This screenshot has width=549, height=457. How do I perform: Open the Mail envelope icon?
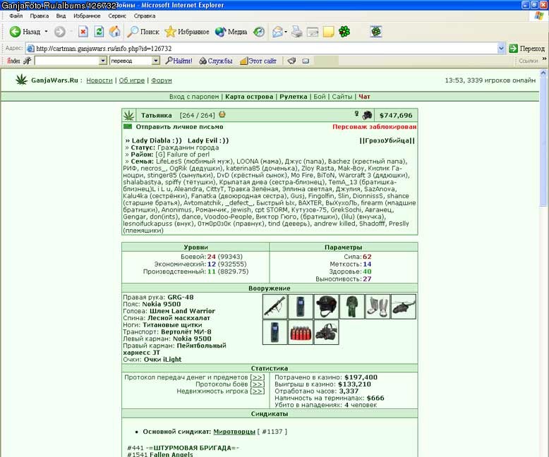pos(277,32)
